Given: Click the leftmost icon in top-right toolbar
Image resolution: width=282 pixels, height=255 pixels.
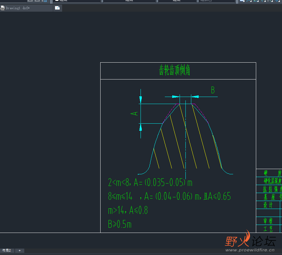Looking at the screenshot, I should (x=242, y=1).
